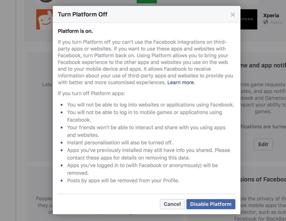
Task: Select the 'Posts by apps will be removed' bullet
Action: (x=123, y=181)
